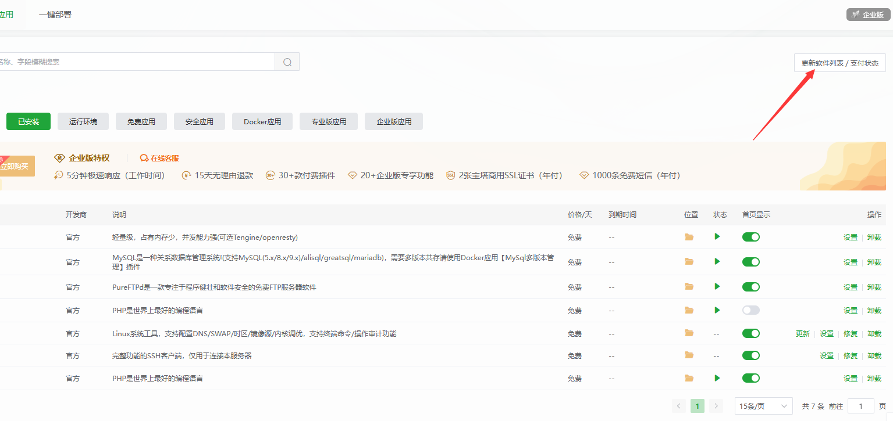Image resolution: width=893 pixels, height=421 pixels.
Task: Select the 专业版应用 category filter
Action: (329, 121)
